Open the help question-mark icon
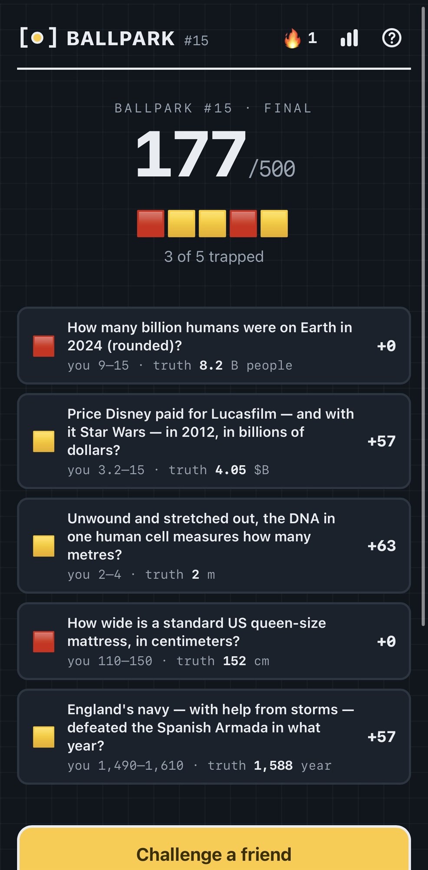 (x=392, y=38)
